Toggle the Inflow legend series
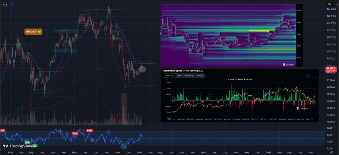Screen dimensions: 339x155 coord(231,79)
